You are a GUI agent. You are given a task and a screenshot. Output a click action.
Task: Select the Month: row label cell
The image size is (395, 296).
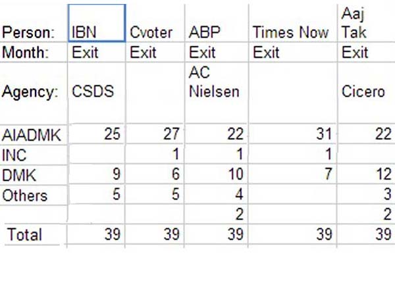coord(33,53)
